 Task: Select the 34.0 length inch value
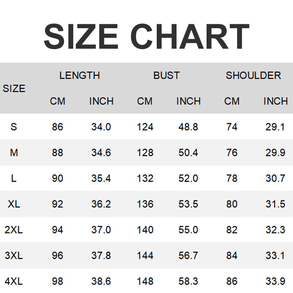[x=101, y=127]
